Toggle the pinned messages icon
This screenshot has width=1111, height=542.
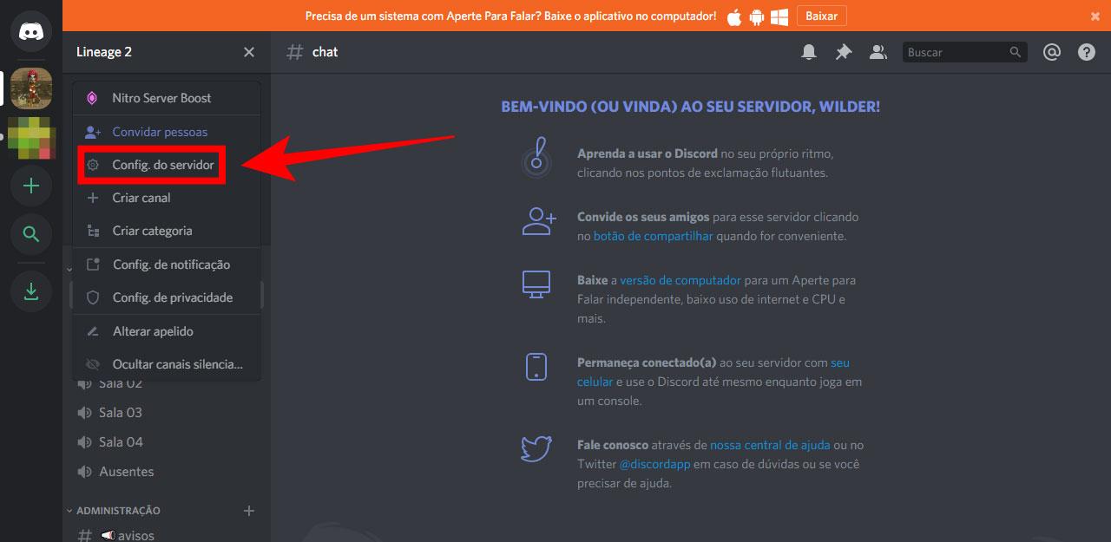point(843,52)
